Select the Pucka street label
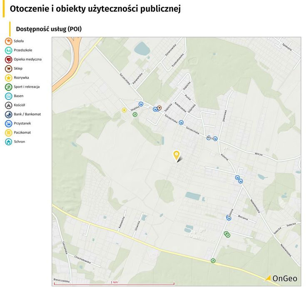Screen dimensions: 306x291 [187, 97]
